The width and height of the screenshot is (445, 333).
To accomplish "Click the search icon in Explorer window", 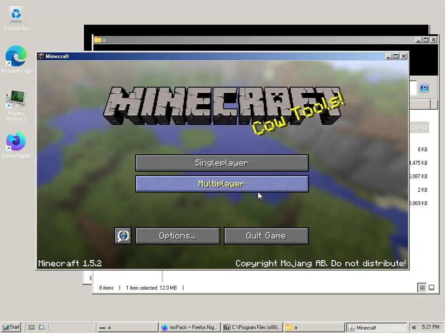I will tap(424, 88).
